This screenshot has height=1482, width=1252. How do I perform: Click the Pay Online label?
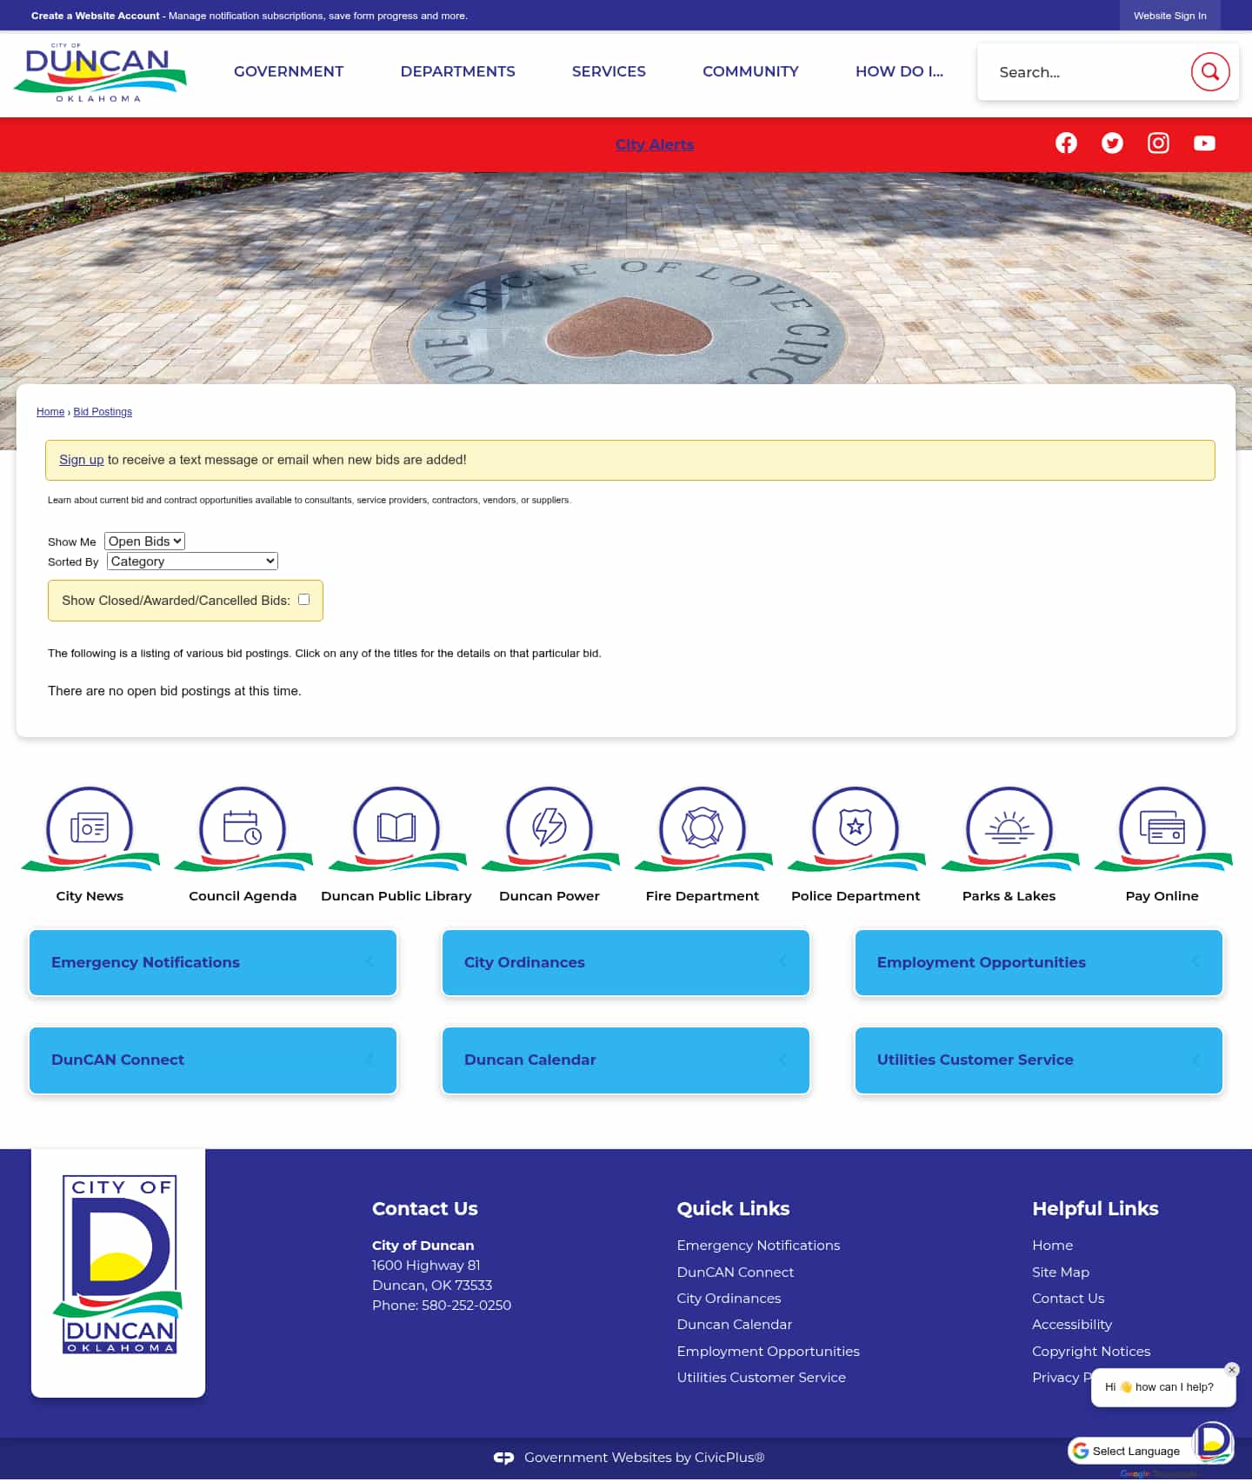tap(1162, 896)
